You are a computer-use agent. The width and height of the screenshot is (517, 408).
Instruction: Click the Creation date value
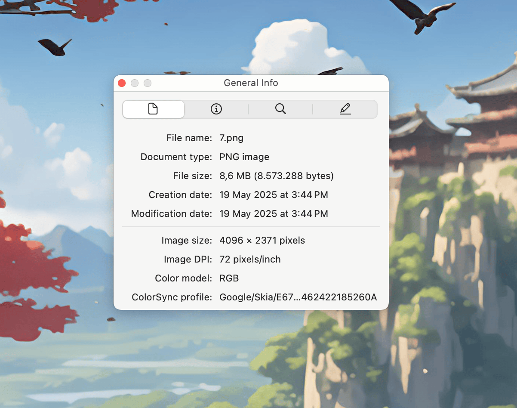click(x=274, y=195)
